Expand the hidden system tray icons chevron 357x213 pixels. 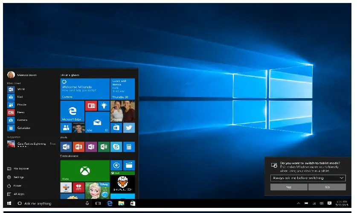299,203
